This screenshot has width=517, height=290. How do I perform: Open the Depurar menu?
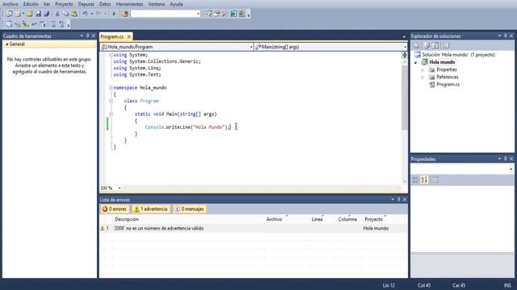coord(86,4)
